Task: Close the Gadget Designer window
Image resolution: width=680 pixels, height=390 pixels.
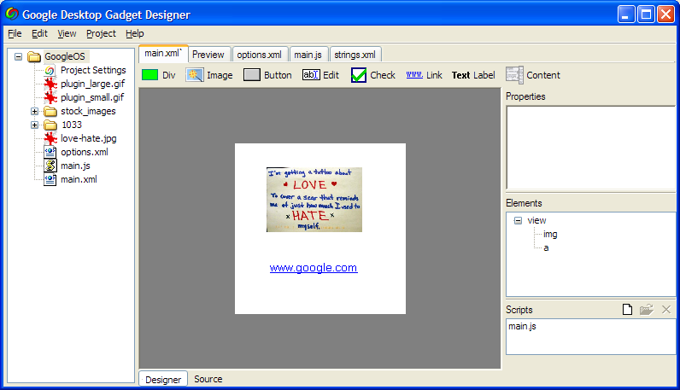Action: pyautogui.click(x=665, y=15)
